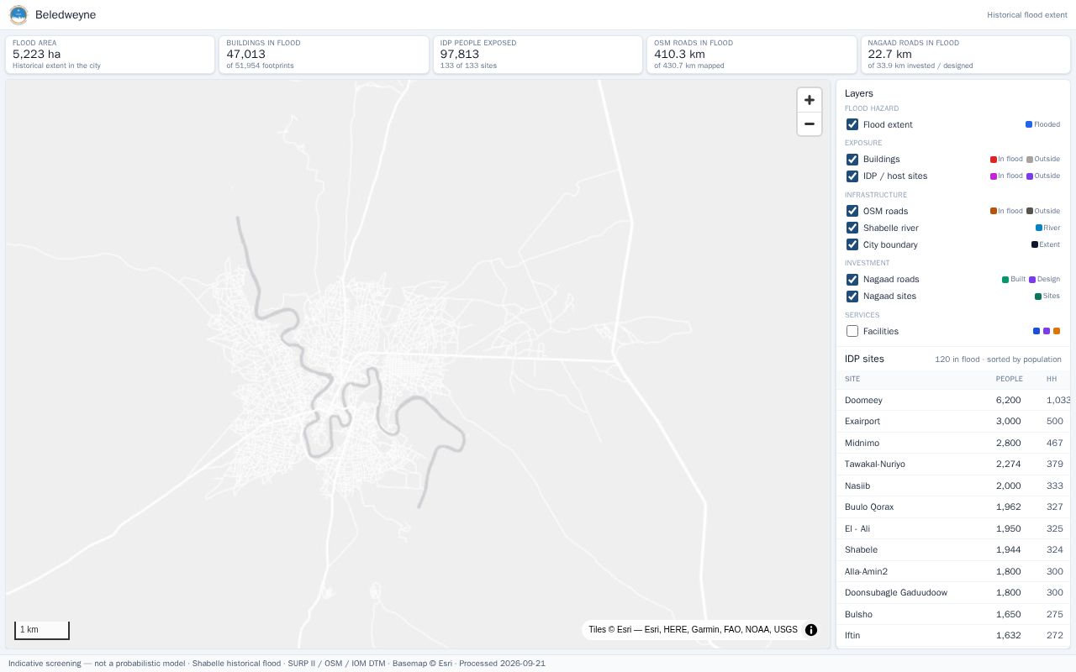Select the Doomeey site row
1076x672 pixels.
point(953,401)
